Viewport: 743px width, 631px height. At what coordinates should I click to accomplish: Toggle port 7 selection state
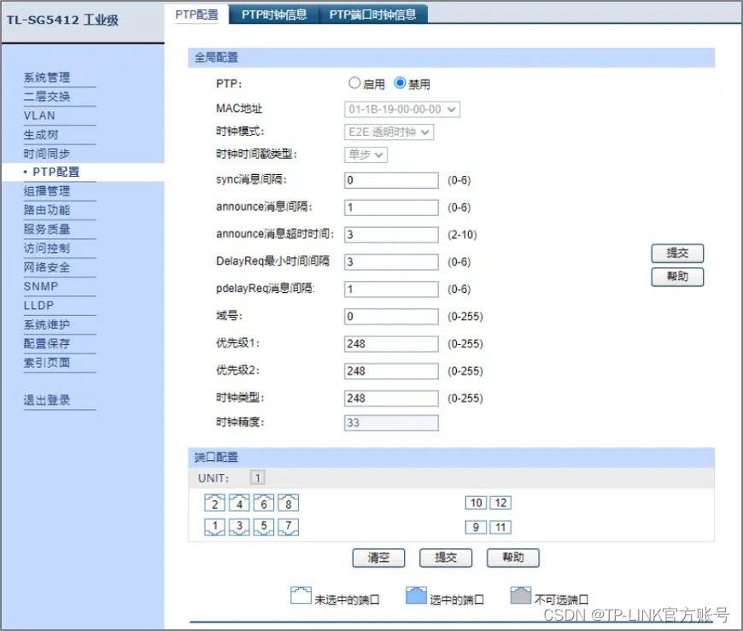(x=288, y=527)
